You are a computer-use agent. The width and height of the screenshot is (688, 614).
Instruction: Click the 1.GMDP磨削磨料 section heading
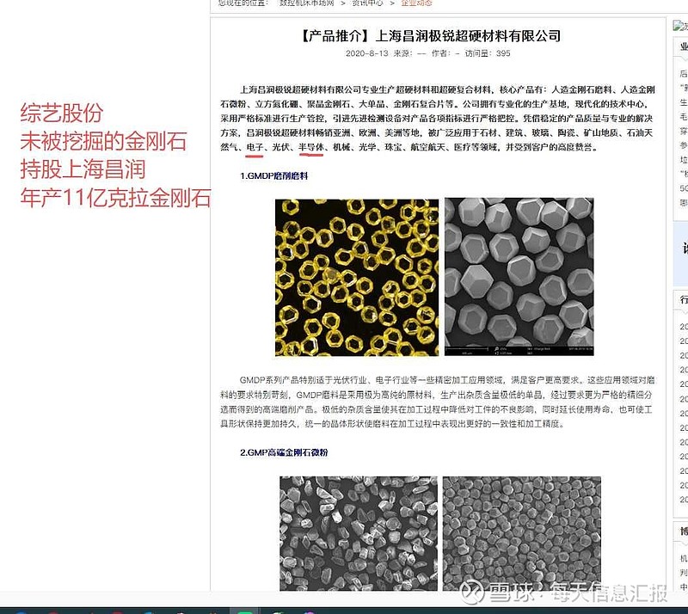point(273,176)
